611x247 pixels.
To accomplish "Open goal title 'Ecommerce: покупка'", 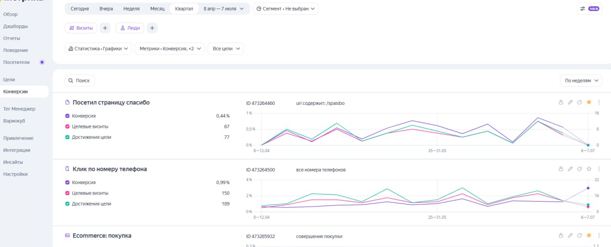I will pos(102,236).
